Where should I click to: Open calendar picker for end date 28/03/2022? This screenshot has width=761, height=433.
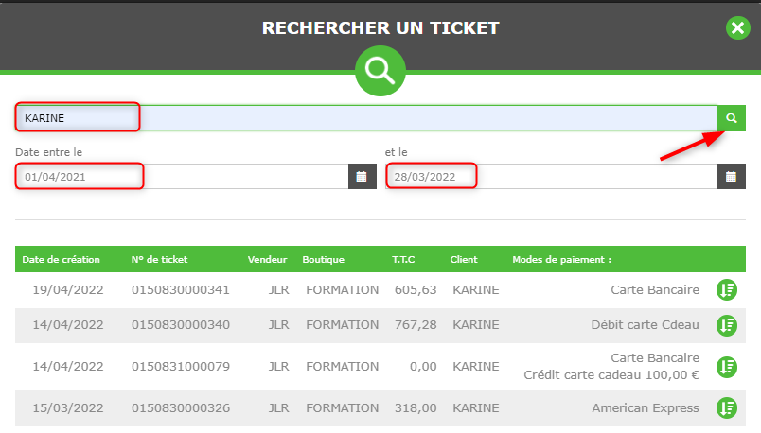(x=732, y=177)
